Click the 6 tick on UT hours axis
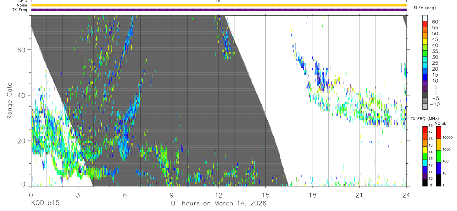457x211 pixels. 125,195
